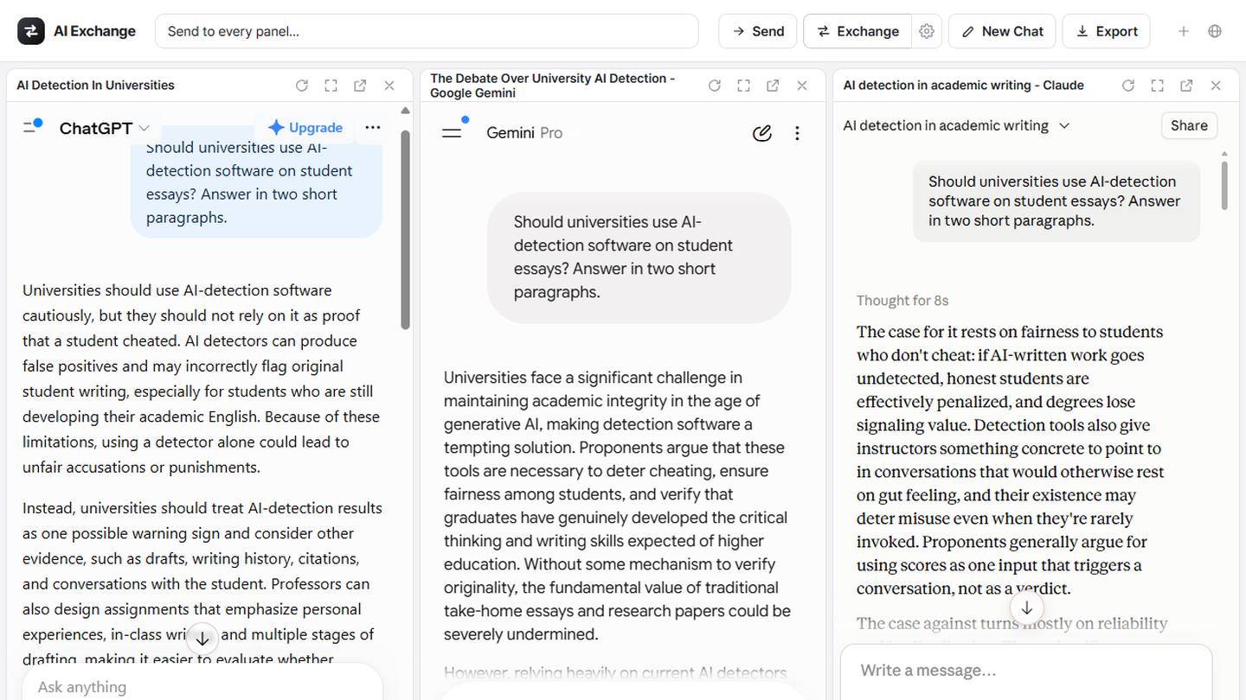The width and height of the screenshot is (1246, 700).
Task: Open ChatGPT sidebar menu icon
Action: click(32, 127)
